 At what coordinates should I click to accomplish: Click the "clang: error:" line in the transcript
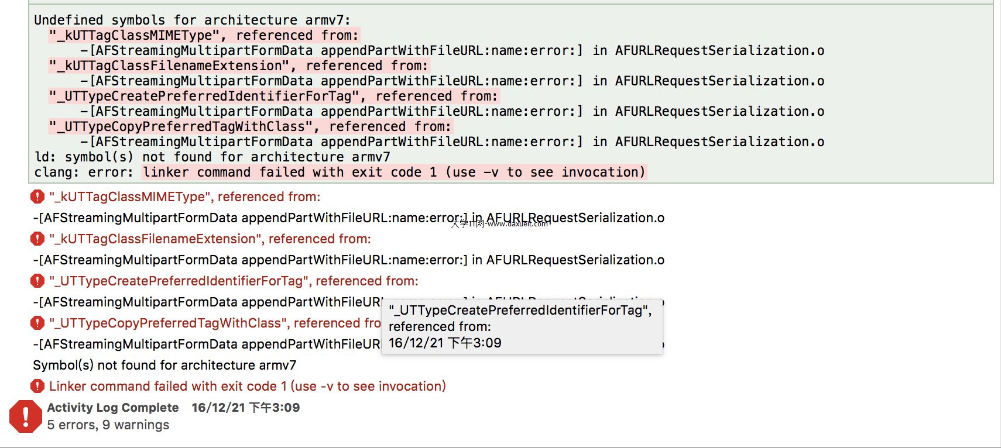[340, 172]
